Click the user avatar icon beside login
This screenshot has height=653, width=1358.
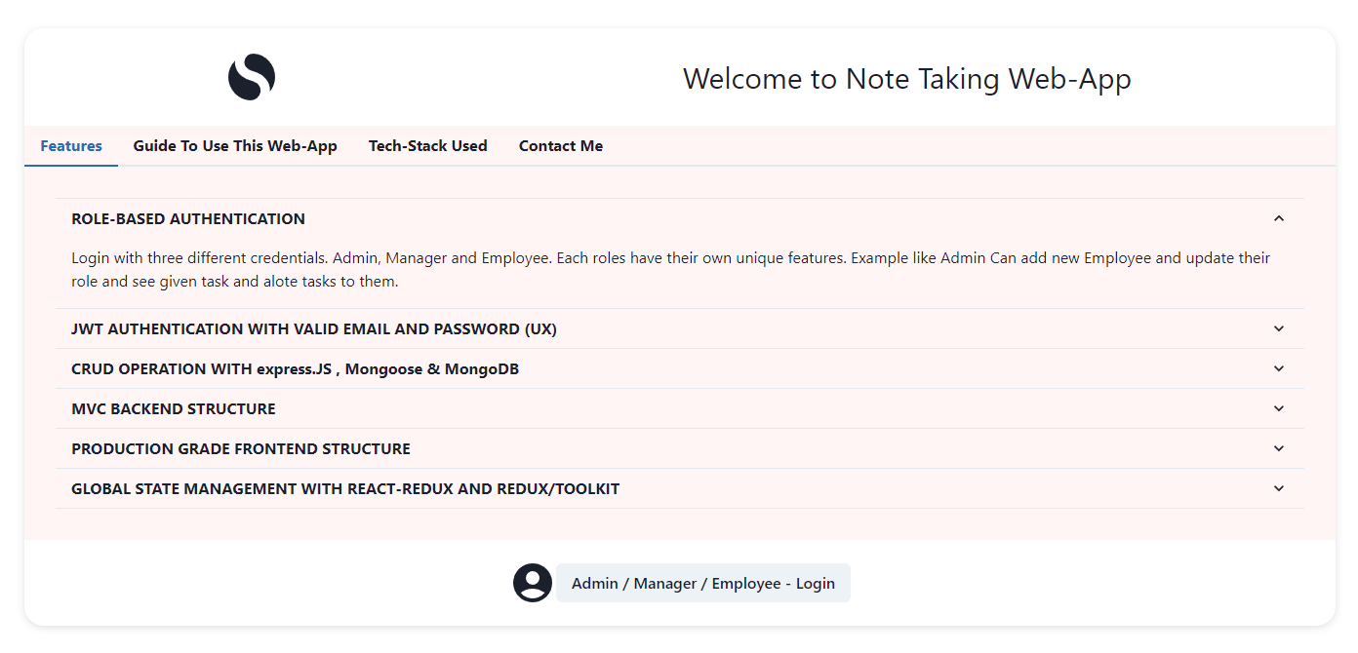click(533, 583)
